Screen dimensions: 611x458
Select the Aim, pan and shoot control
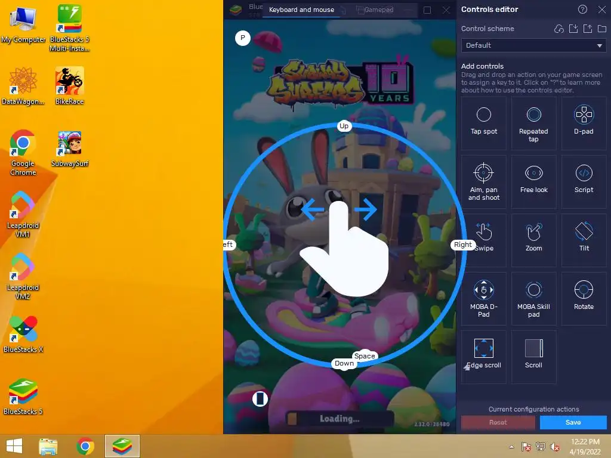tap(483, 181)
